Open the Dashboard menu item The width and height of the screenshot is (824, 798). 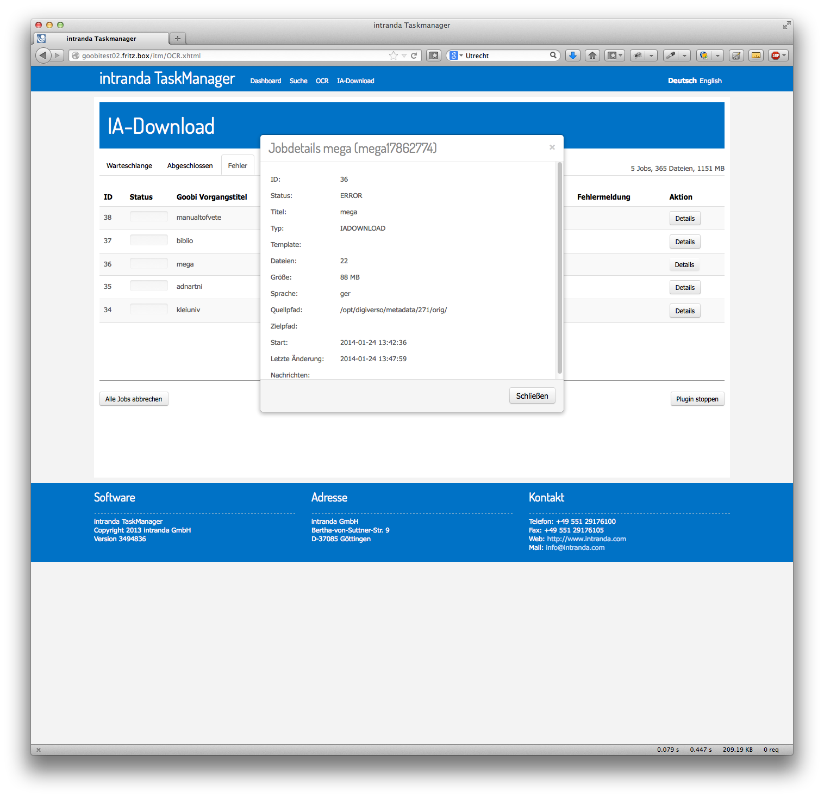pos(266,81)
